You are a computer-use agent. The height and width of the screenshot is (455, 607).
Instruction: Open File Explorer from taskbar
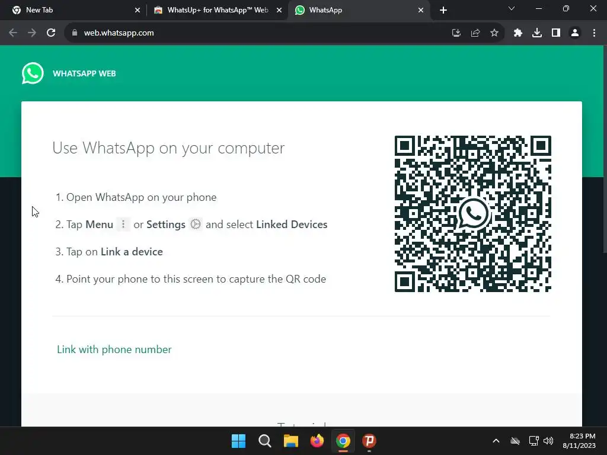coord(290,441)
